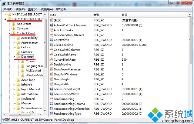Click the HKEY_CLASSES_ROOT folder icon
194x124 pixels.
pyautogui.click(x=9, y=15)
